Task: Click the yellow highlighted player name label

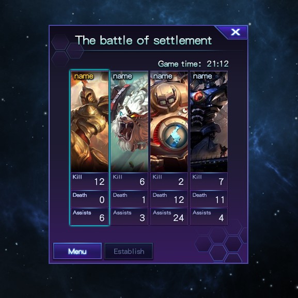Action: coord(84,76)
